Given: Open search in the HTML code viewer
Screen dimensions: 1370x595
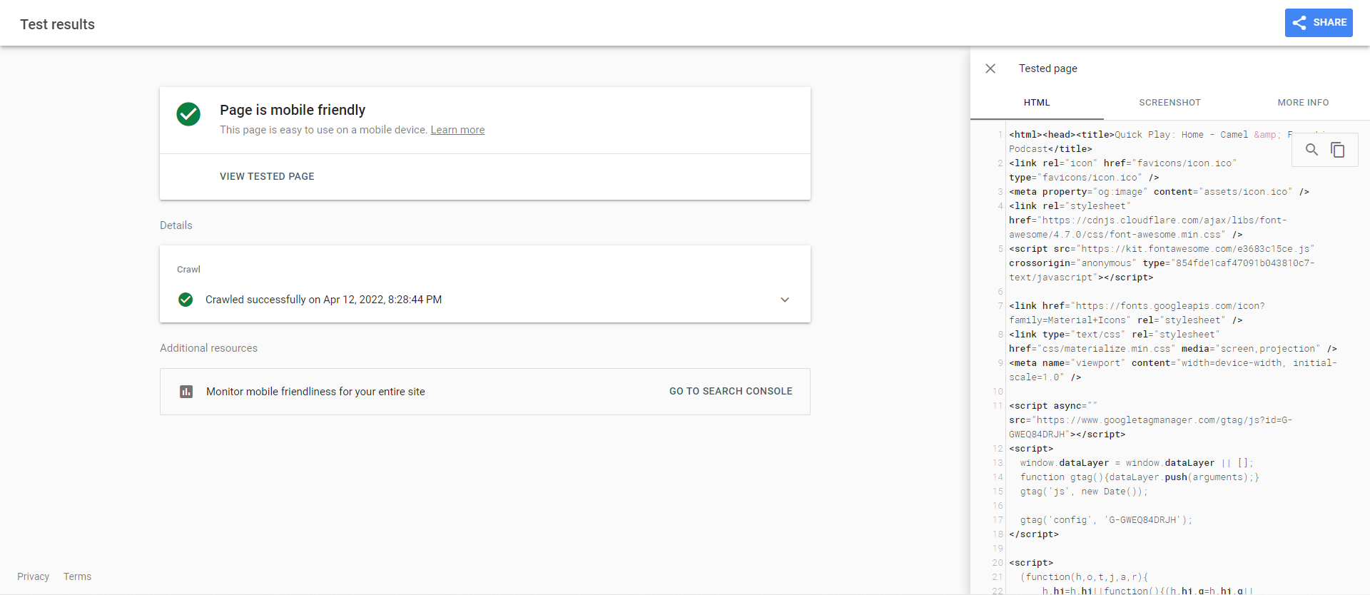Looking at the screenshot, I should (1311, 150).
